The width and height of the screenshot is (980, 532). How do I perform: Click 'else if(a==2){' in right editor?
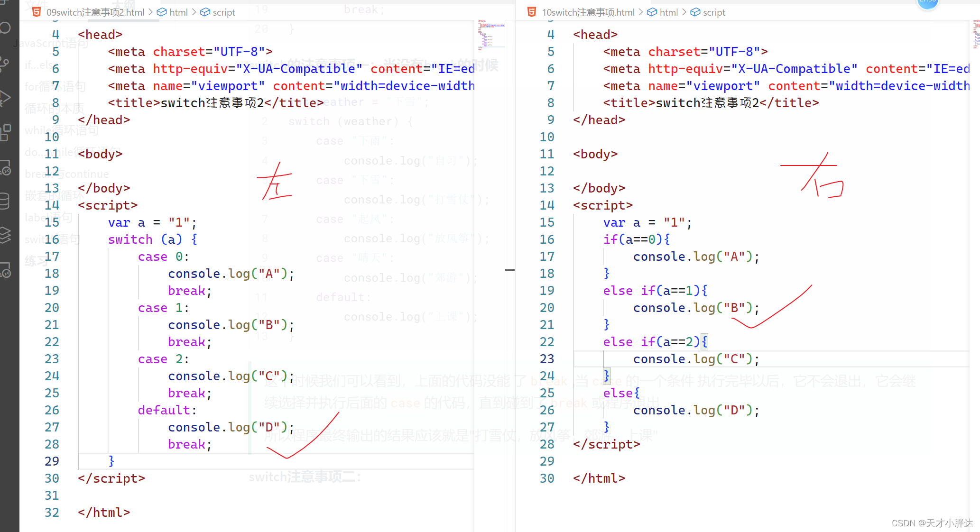click(x=655, y=342)
